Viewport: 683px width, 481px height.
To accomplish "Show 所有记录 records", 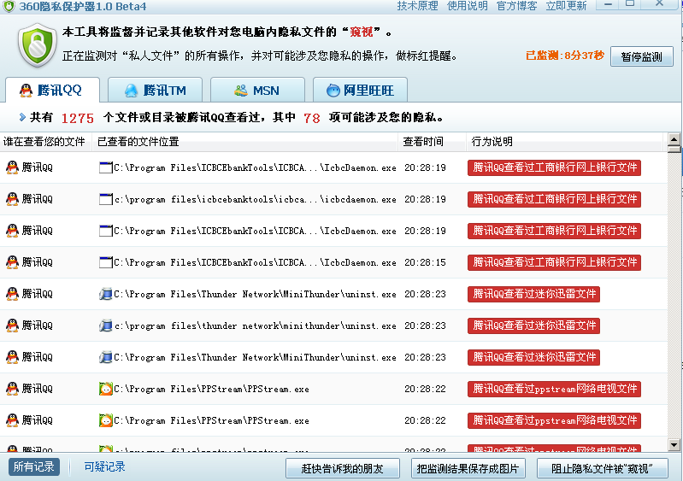I will click(34, 466).
